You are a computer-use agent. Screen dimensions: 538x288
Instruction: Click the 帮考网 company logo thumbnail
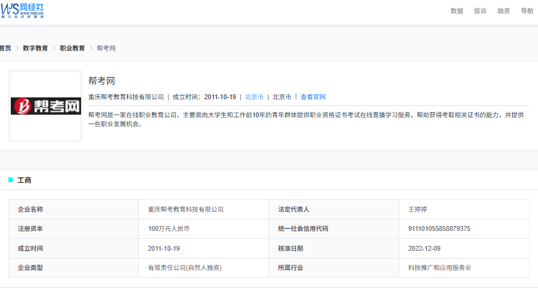[x=45, y=106]
